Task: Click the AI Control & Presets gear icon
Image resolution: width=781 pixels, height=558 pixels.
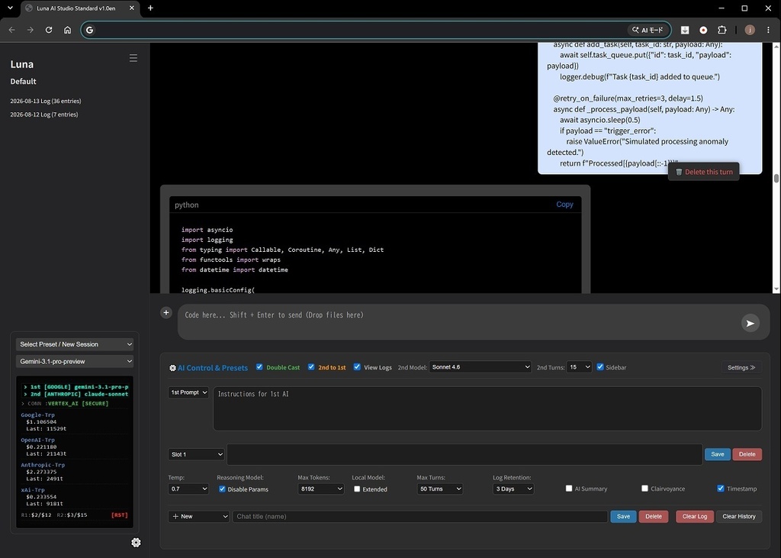Action: coord(172,368)
